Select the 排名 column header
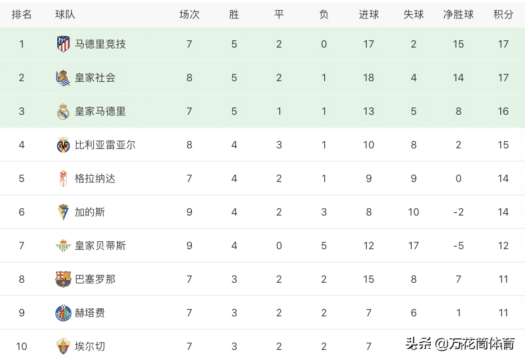525x360 pixels. 21,15
